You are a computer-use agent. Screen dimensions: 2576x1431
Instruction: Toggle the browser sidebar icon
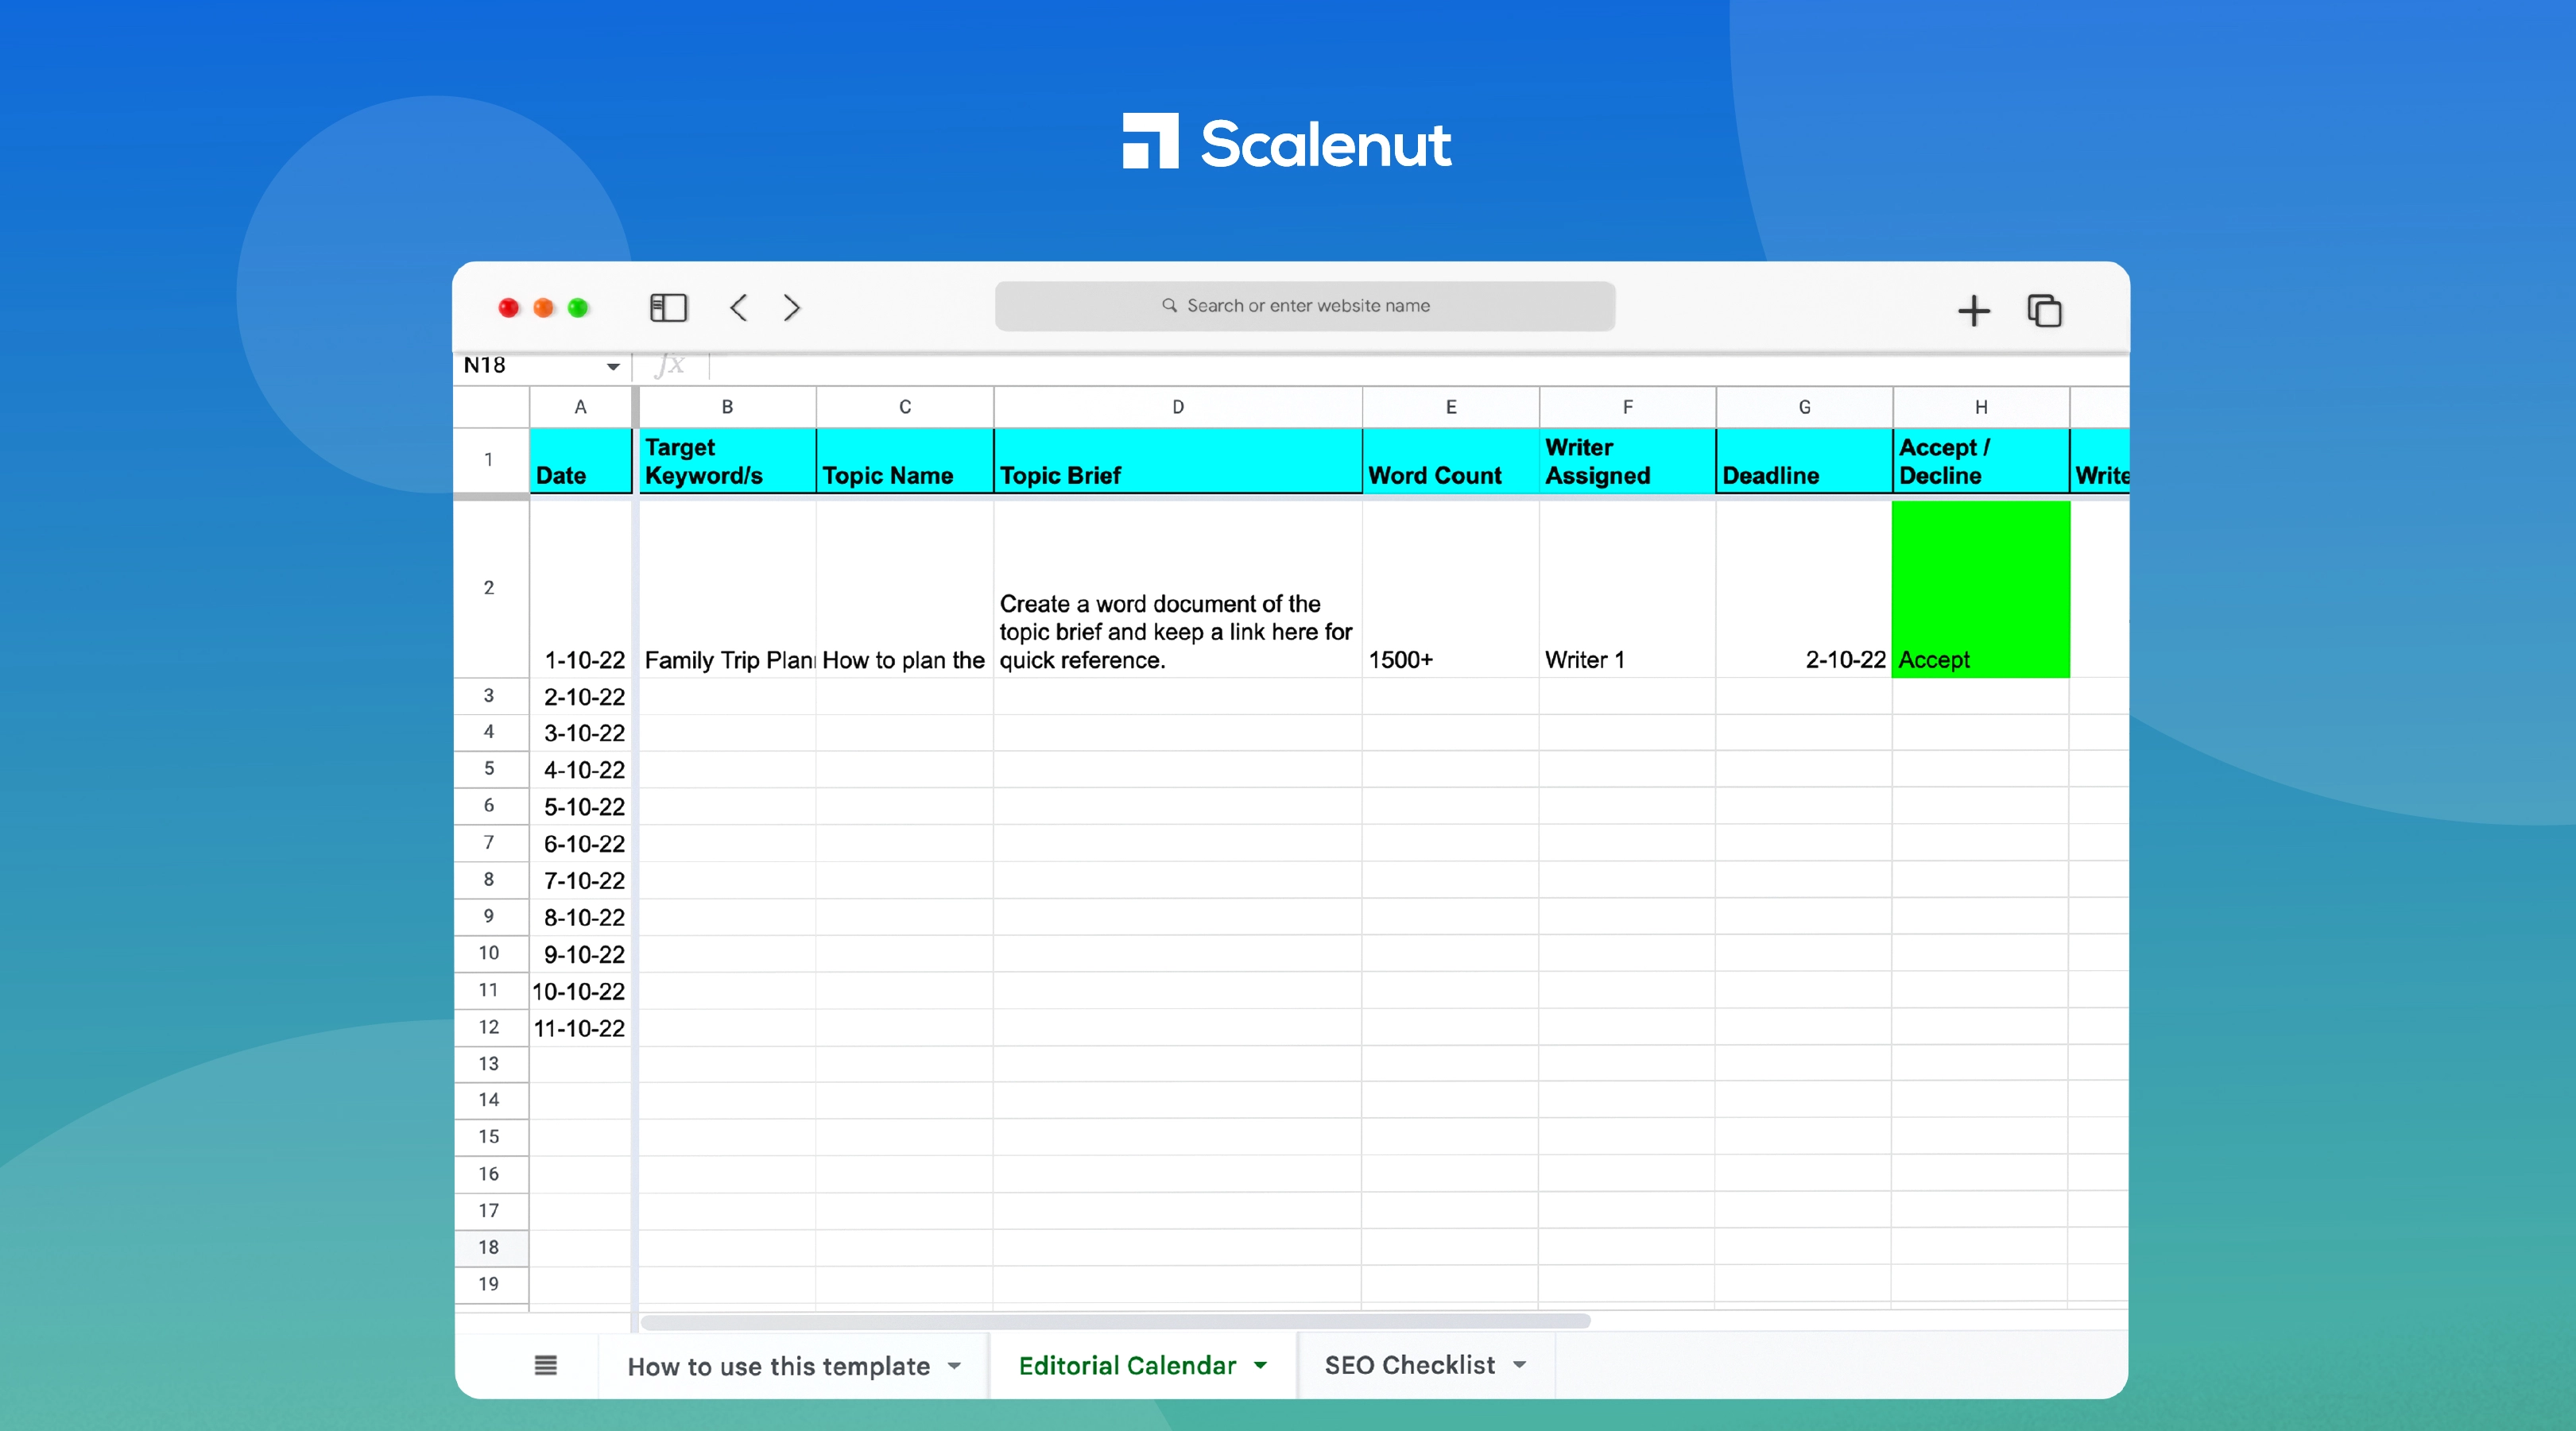(668, 308)
